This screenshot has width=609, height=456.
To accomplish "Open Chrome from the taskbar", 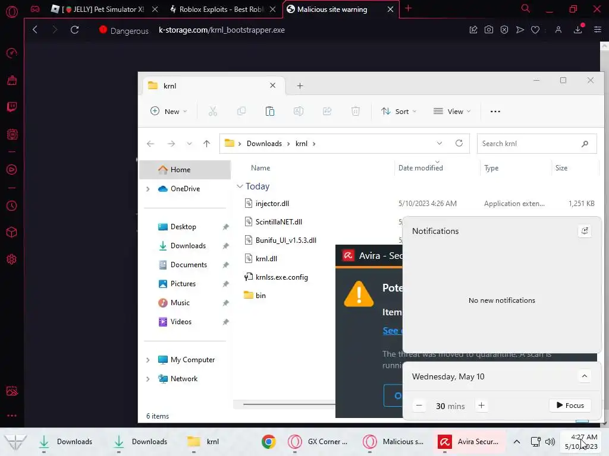I will coord(268,442).
